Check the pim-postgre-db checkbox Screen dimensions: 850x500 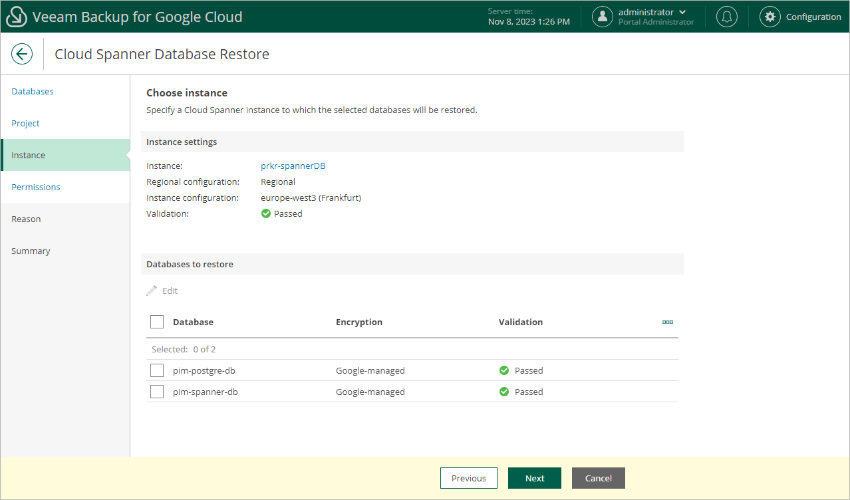coord(157,370)
